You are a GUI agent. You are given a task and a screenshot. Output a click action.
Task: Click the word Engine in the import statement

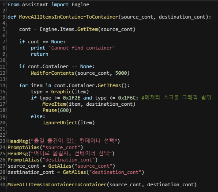(x=80, y=4)
